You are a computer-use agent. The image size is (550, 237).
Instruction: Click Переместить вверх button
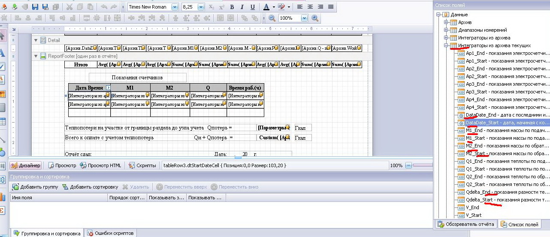[181, 187]
